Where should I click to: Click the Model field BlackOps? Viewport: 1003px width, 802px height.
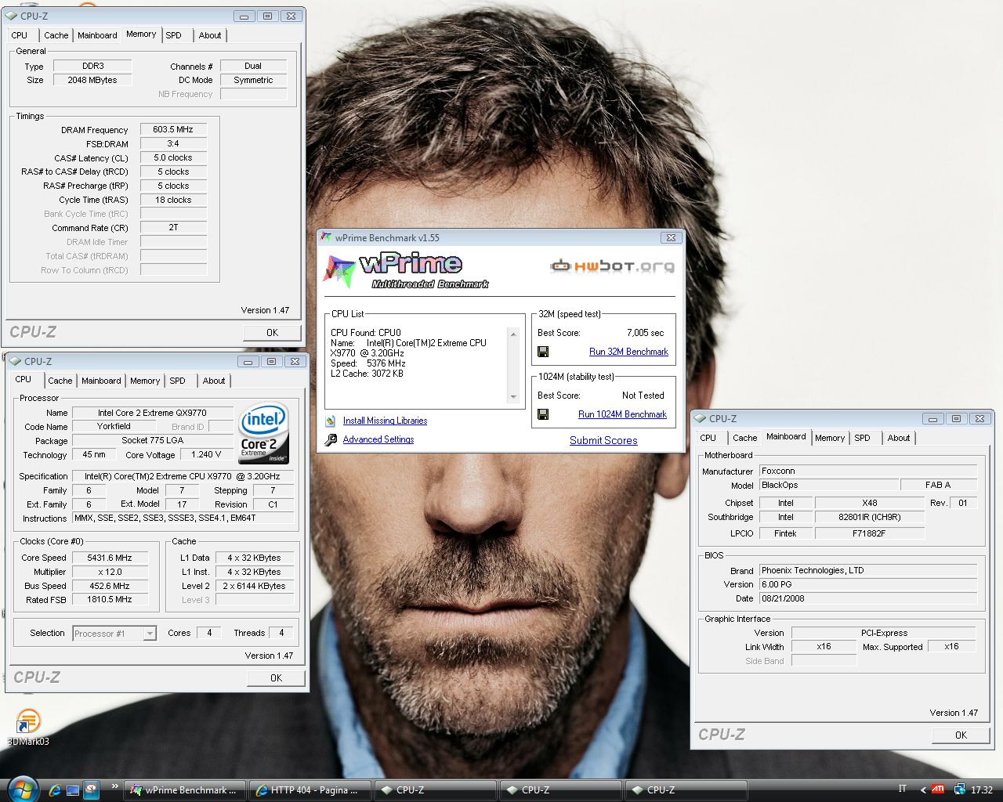click(829, 485)
